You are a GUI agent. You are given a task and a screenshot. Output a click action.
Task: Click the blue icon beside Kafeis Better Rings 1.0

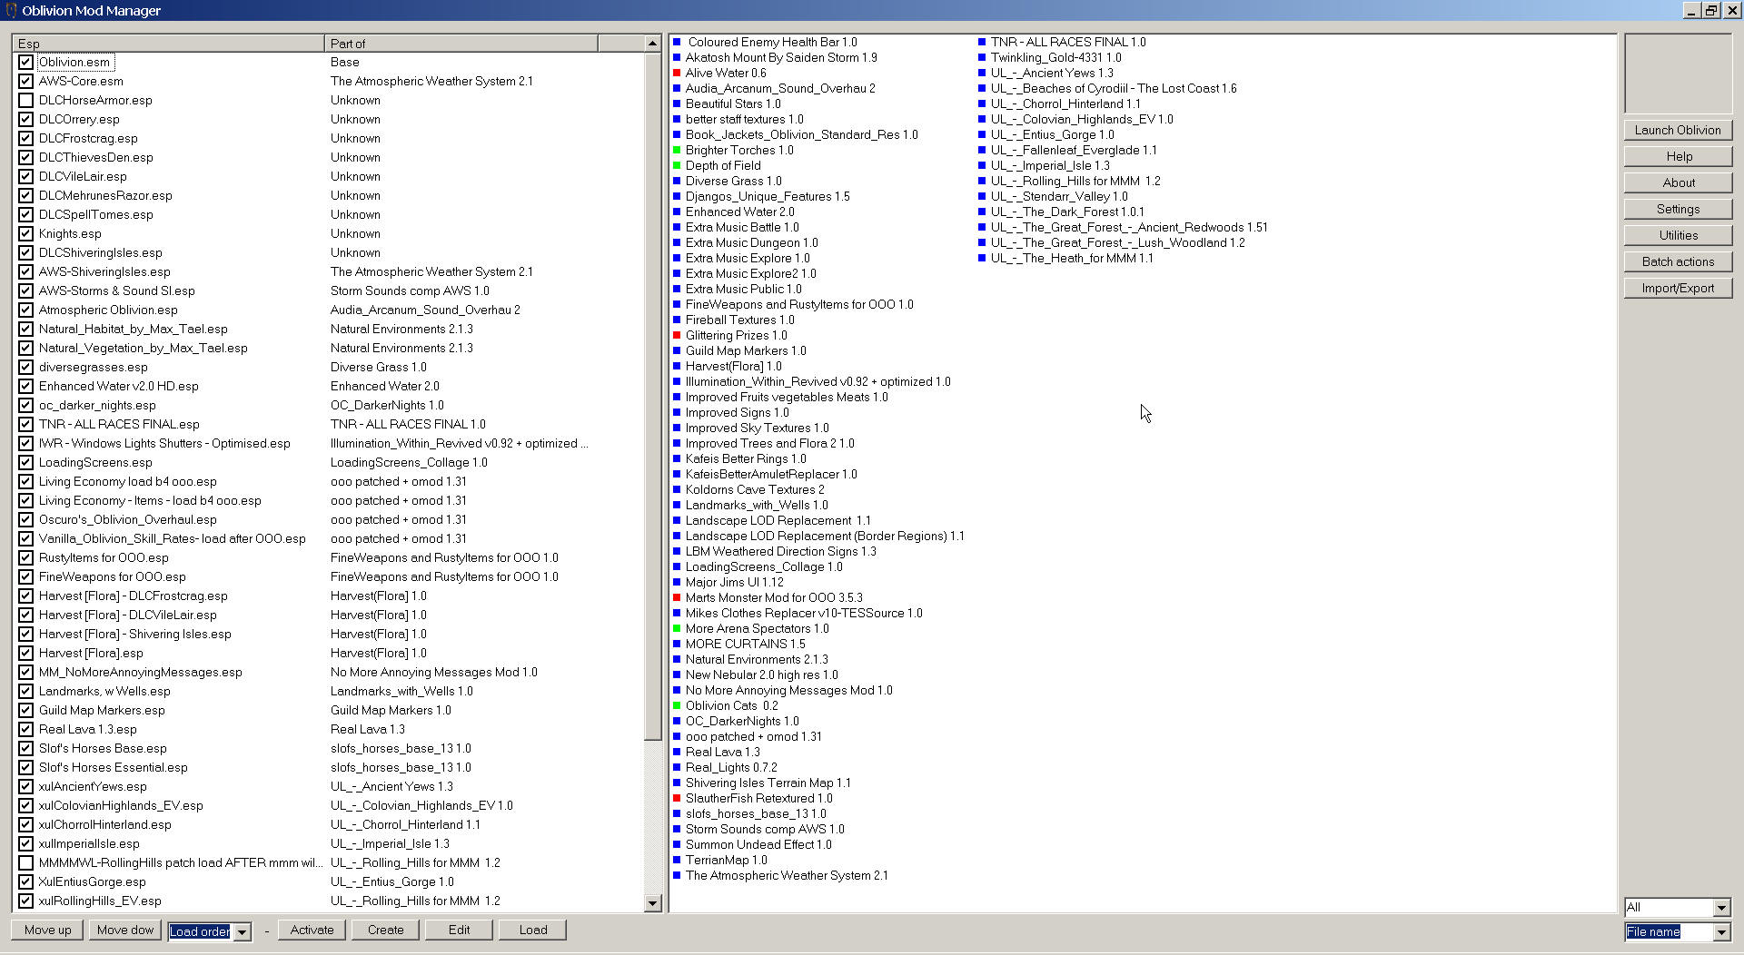point(677,458)
